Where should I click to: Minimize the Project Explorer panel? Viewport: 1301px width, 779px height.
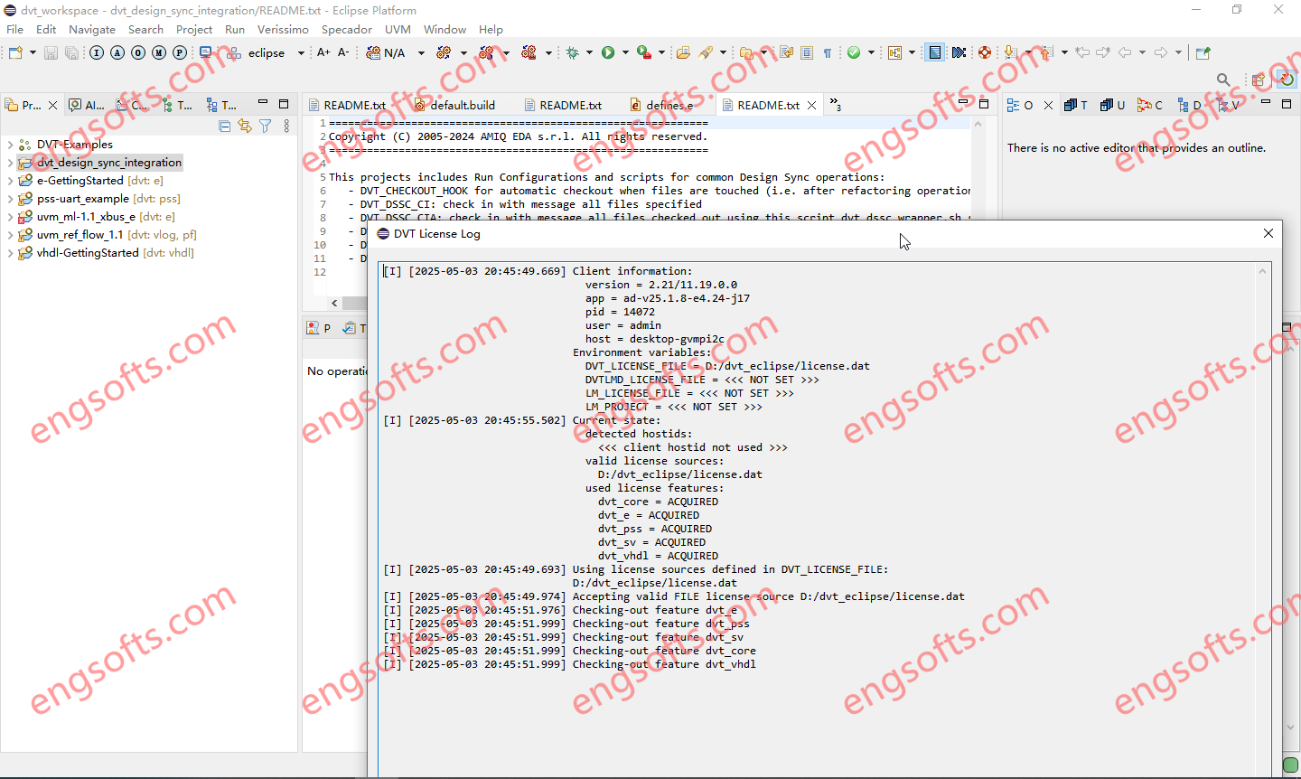[x=263, y=103]
